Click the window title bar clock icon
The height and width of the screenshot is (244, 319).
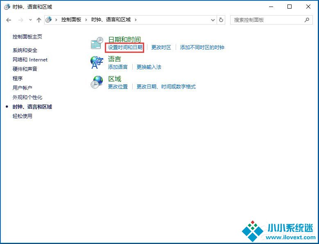tap(7, 7)
